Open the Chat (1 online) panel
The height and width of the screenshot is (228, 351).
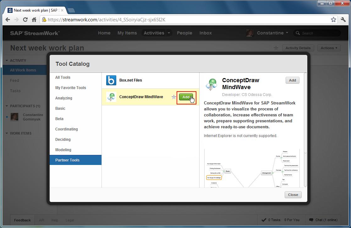(323, 220)
